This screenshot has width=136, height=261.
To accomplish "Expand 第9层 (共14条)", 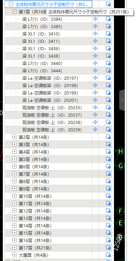I will 15,189.
